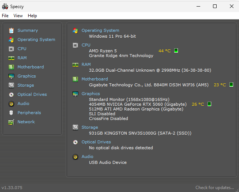Click the Motherboard icon in summary panel
The width and height of the screenshot is (239, 192).
click(x=75, y=79)
